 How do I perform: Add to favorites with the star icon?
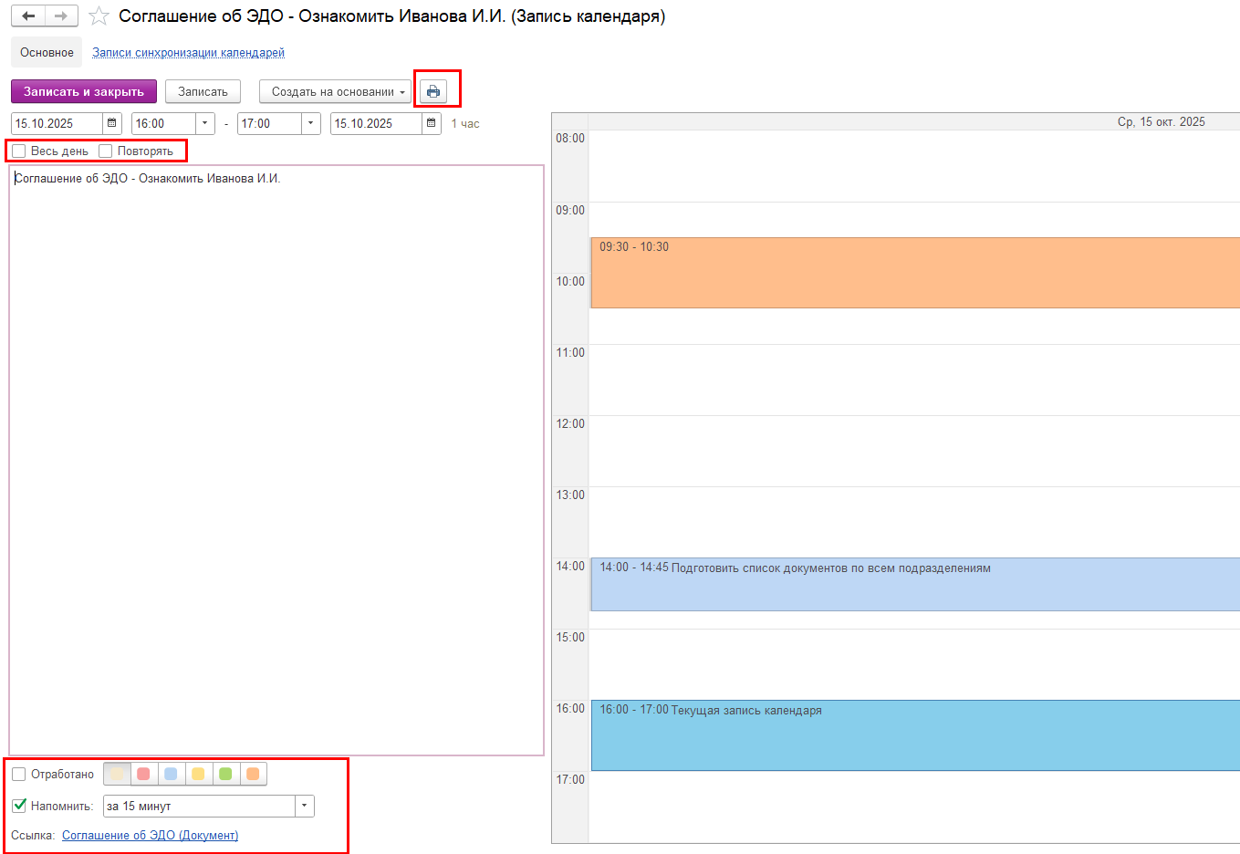click(99, 16)
